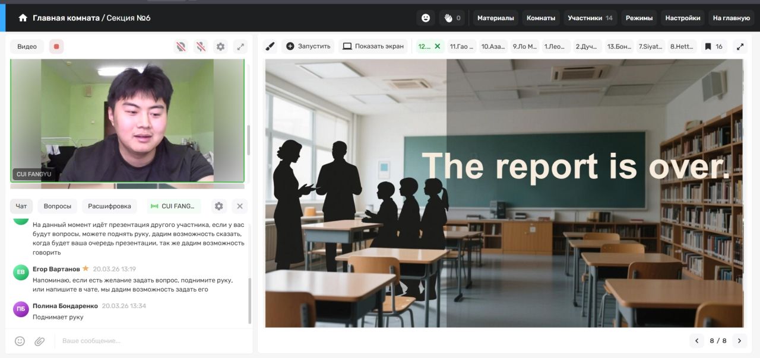Click the raised hand counter button

coord(452,18)
